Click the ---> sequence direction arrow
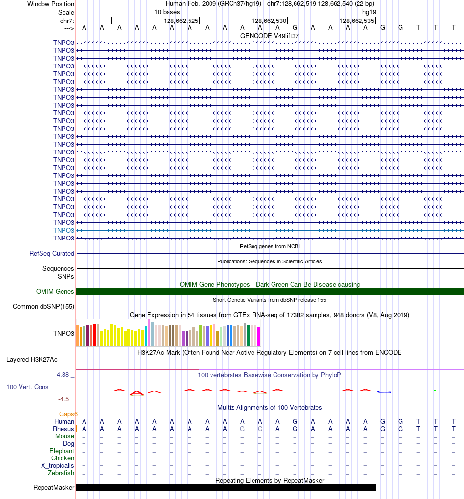 [x=69, y=29]
